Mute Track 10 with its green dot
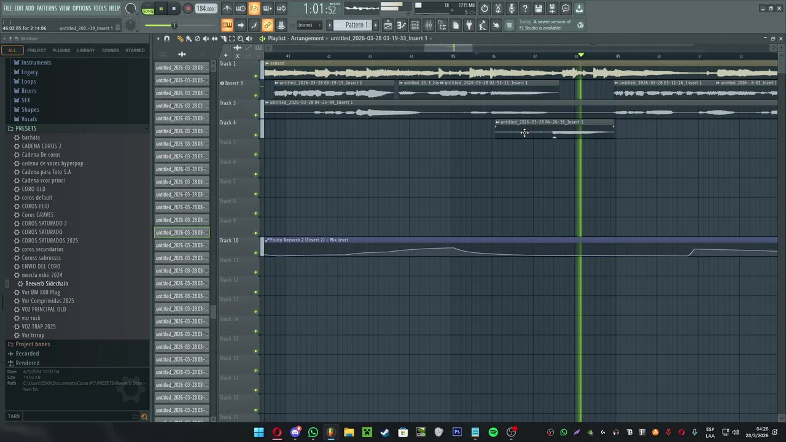The width and height of the screenshot is (786, 442). (x=255, y=253)
